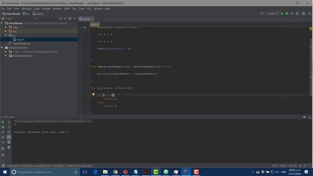Click the up stack trace arrow
Screen dimensions: 313x176
tap(9, 122)
